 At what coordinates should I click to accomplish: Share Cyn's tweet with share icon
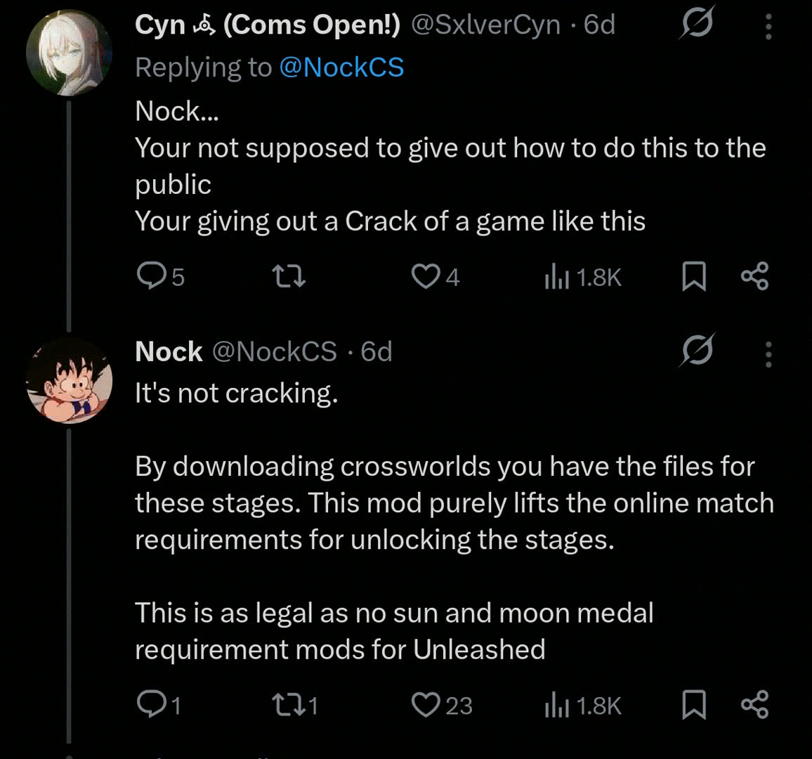[x=755, y=276]
